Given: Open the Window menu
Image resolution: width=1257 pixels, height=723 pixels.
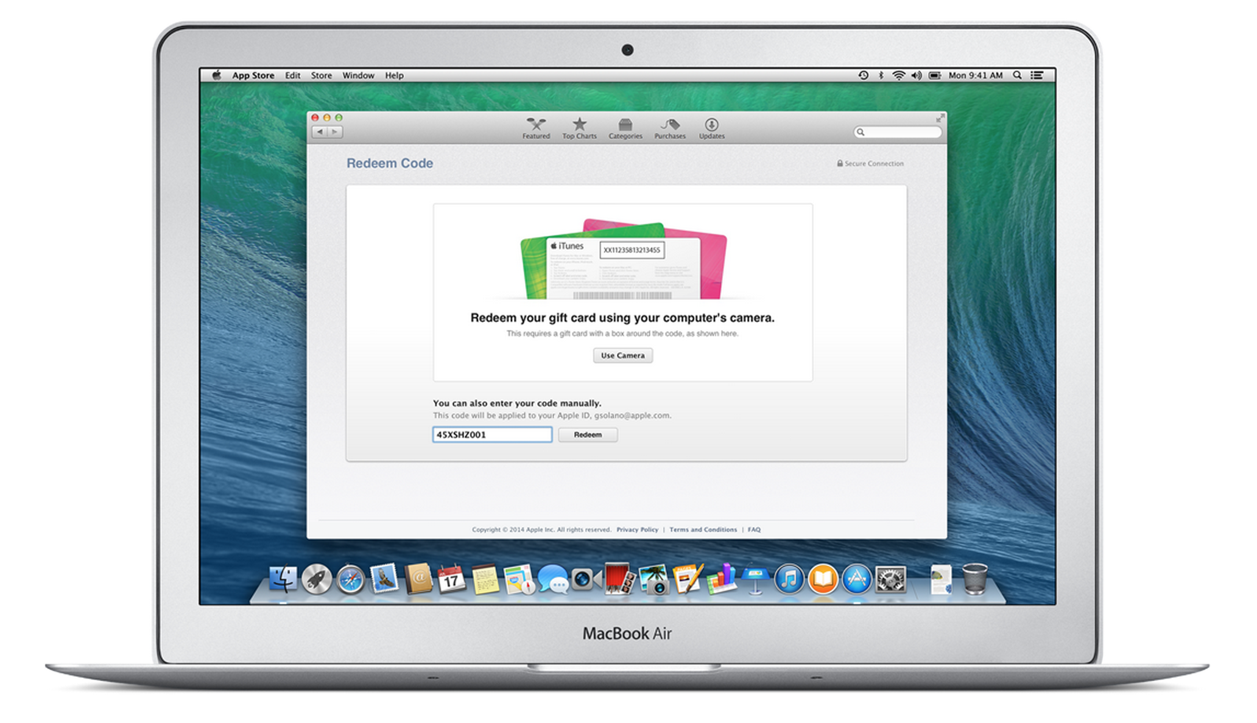Looking at the screenshot, I should [x=358, y=75].
